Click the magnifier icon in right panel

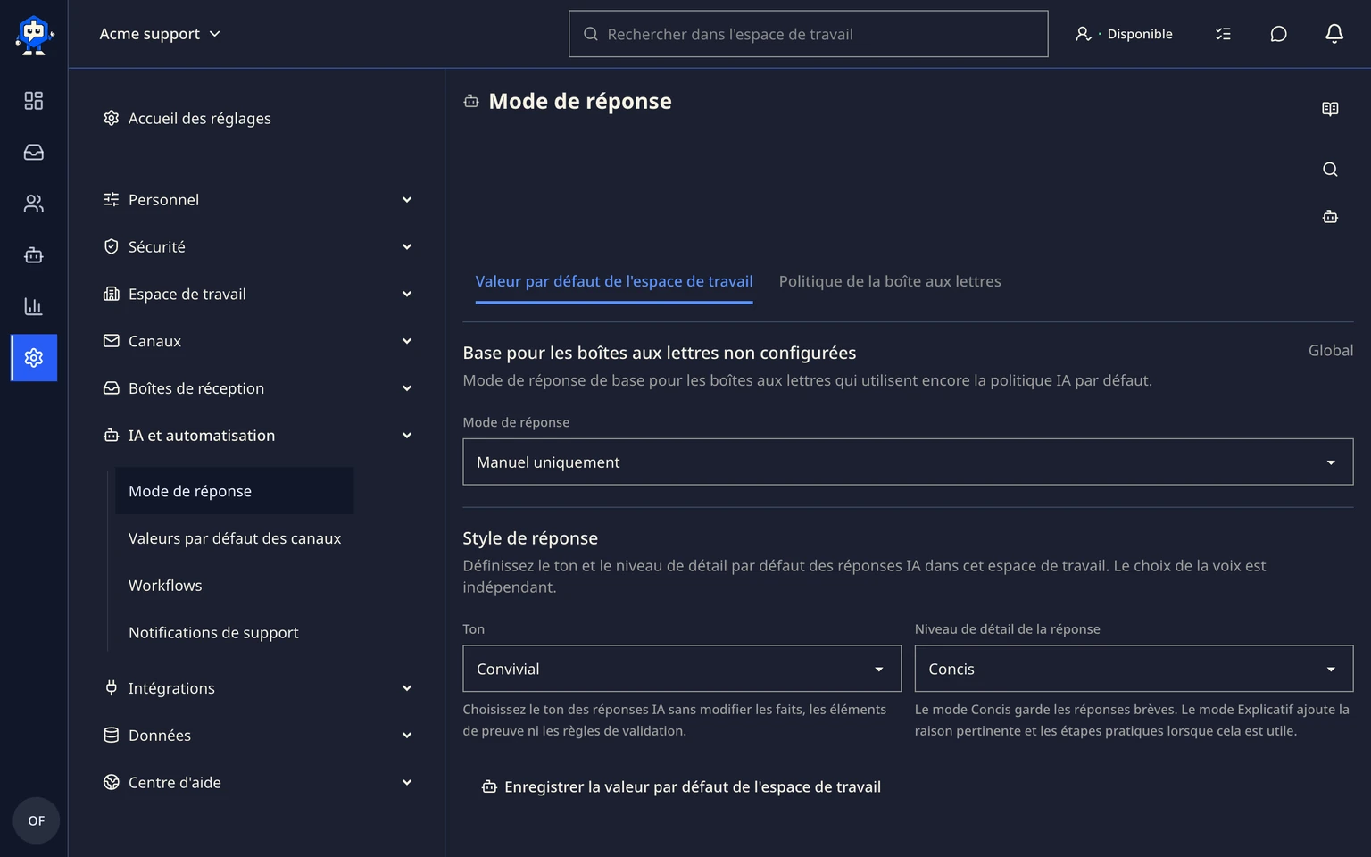[x=1330, y=170]
